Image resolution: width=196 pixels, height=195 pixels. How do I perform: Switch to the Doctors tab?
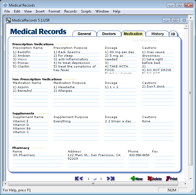pyautogui.click(x=109, y=34)
